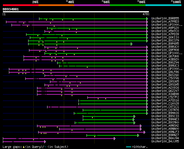Select the UniRef100_B9RNZ7 label

click(x=165, y=135)
